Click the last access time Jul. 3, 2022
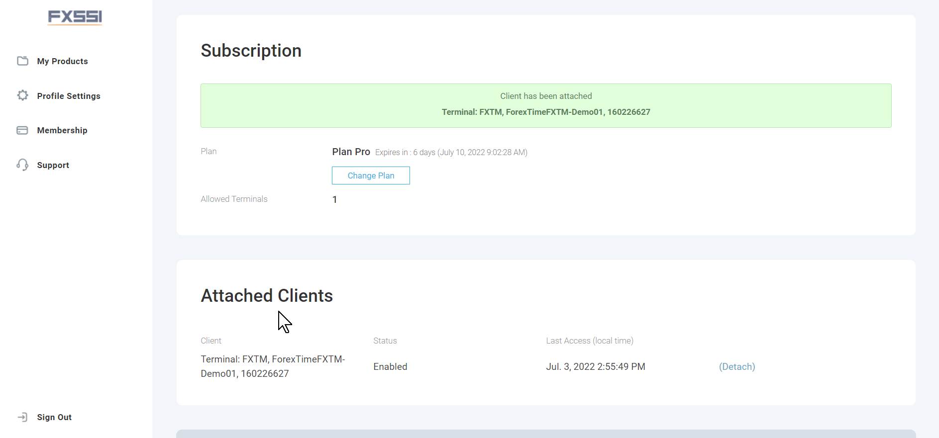Screen dimensions: 939x438 pos(596,366)
